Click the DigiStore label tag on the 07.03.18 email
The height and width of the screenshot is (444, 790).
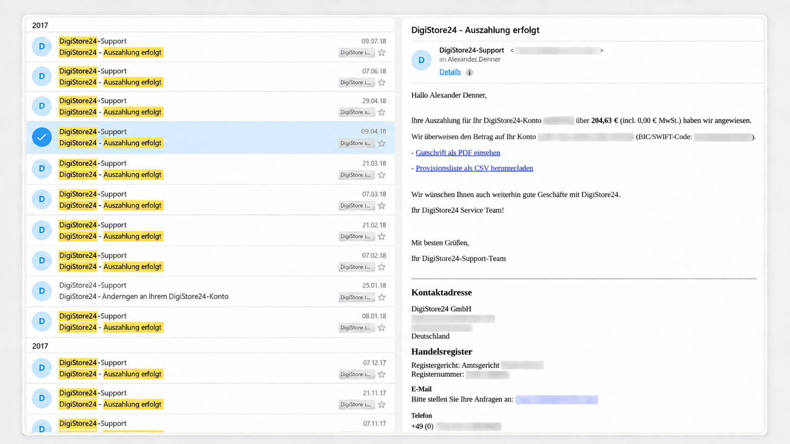pyautogui.click(x=356, y=206)
